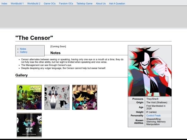187x140 pixels.
Task: Click the note about despising vulgar language
Action: point(63,68)
